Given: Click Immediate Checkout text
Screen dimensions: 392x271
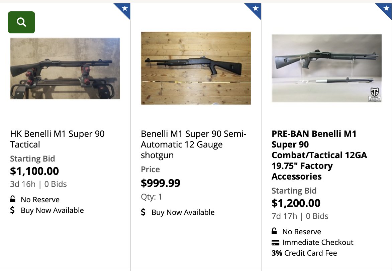Looking at the screenshot, I should point(318,242).
